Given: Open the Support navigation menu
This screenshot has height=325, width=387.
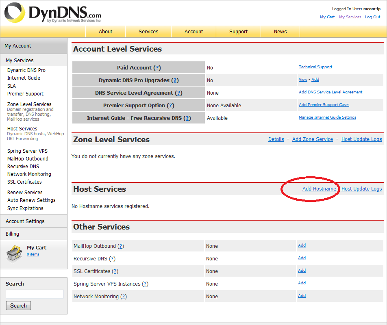Looking at the screenshot, I should coord(238,32).
